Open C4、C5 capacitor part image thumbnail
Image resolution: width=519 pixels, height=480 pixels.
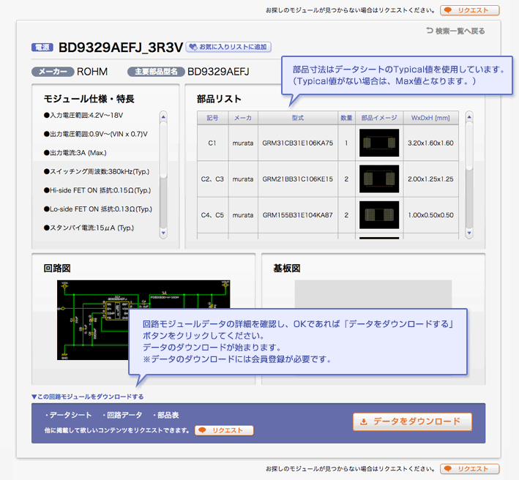[379, 215]
